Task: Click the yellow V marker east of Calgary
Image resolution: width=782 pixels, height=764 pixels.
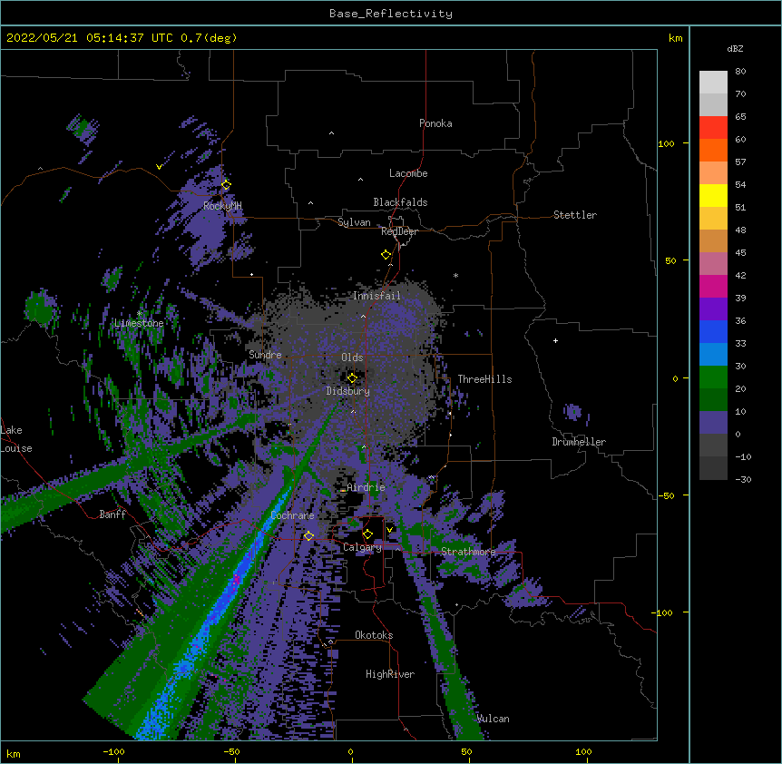Action: tap(389, 530)
